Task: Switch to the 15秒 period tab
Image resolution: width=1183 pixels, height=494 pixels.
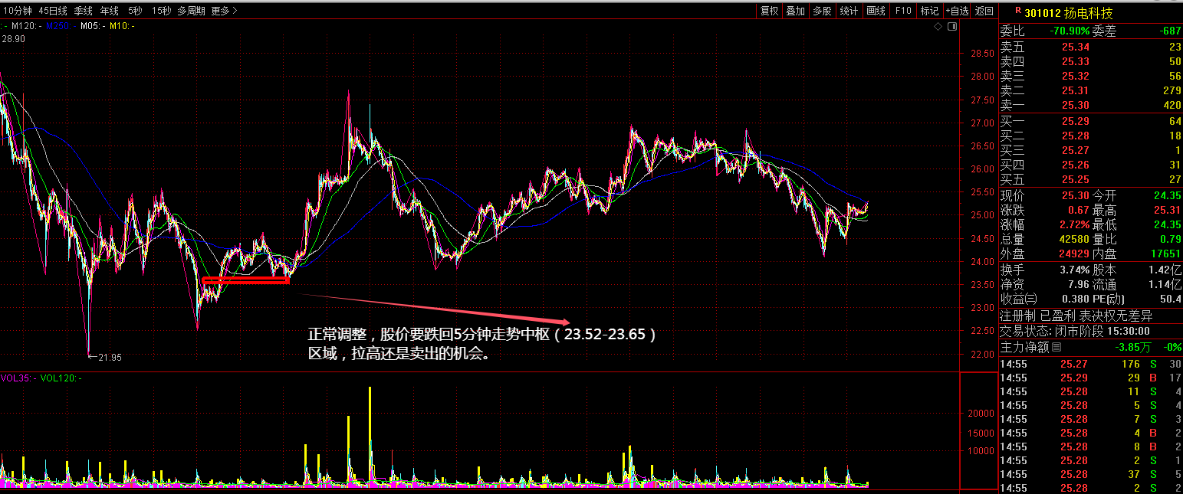Action: [161, 11]
